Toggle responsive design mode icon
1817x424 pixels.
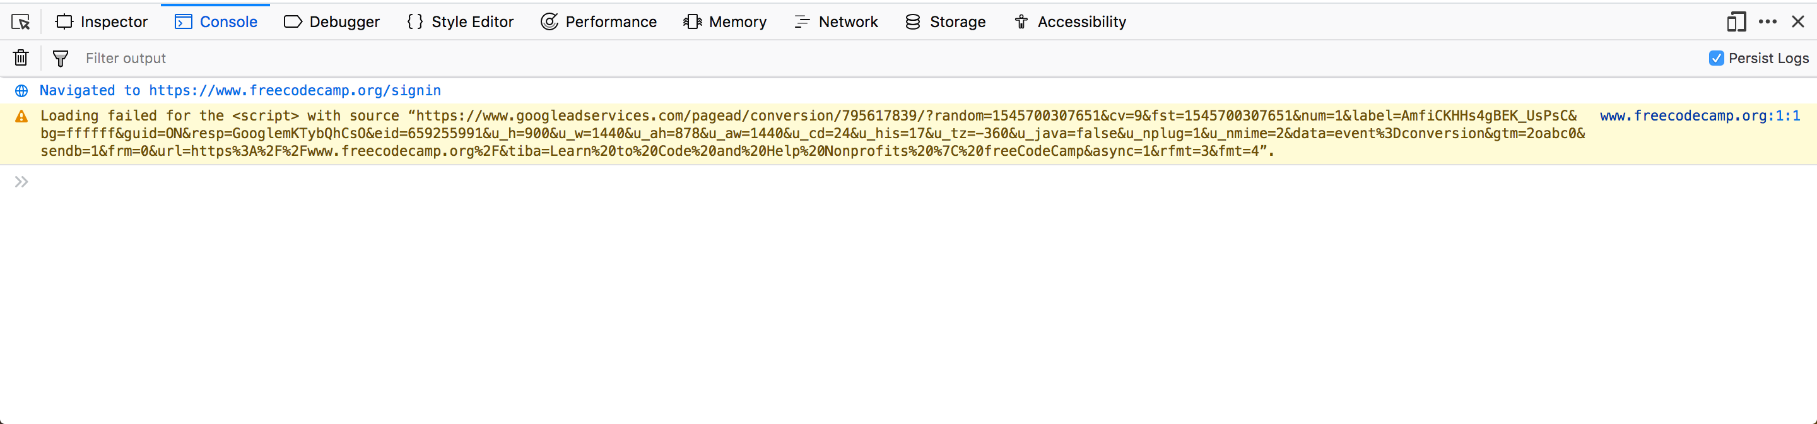pyautogui.click(x=1736, y=22)
